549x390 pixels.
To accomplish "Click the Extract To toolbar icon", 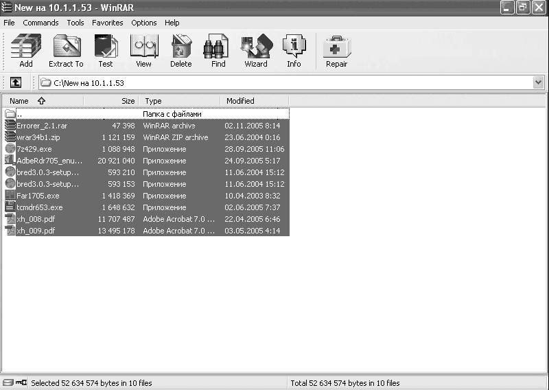I will 66,51.
